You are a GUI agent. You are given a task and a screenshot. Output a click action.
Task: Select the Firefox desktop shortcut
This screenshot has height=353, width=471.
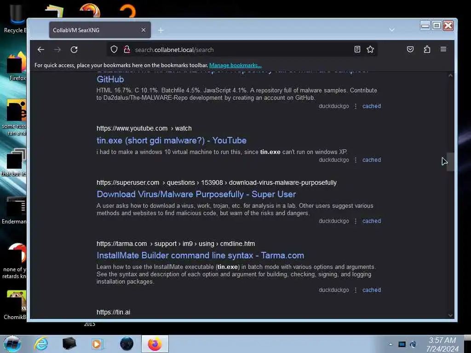tap(16, 67)
